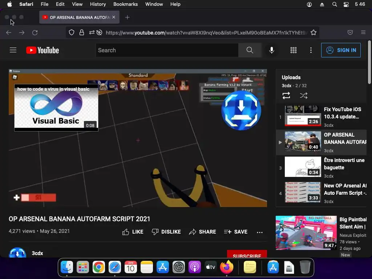The height and width of the screenshot is (279, 372).
Task: Select the OP ARSENAL BANANA AUTOFARM tab
Action: tap(79, 17)
